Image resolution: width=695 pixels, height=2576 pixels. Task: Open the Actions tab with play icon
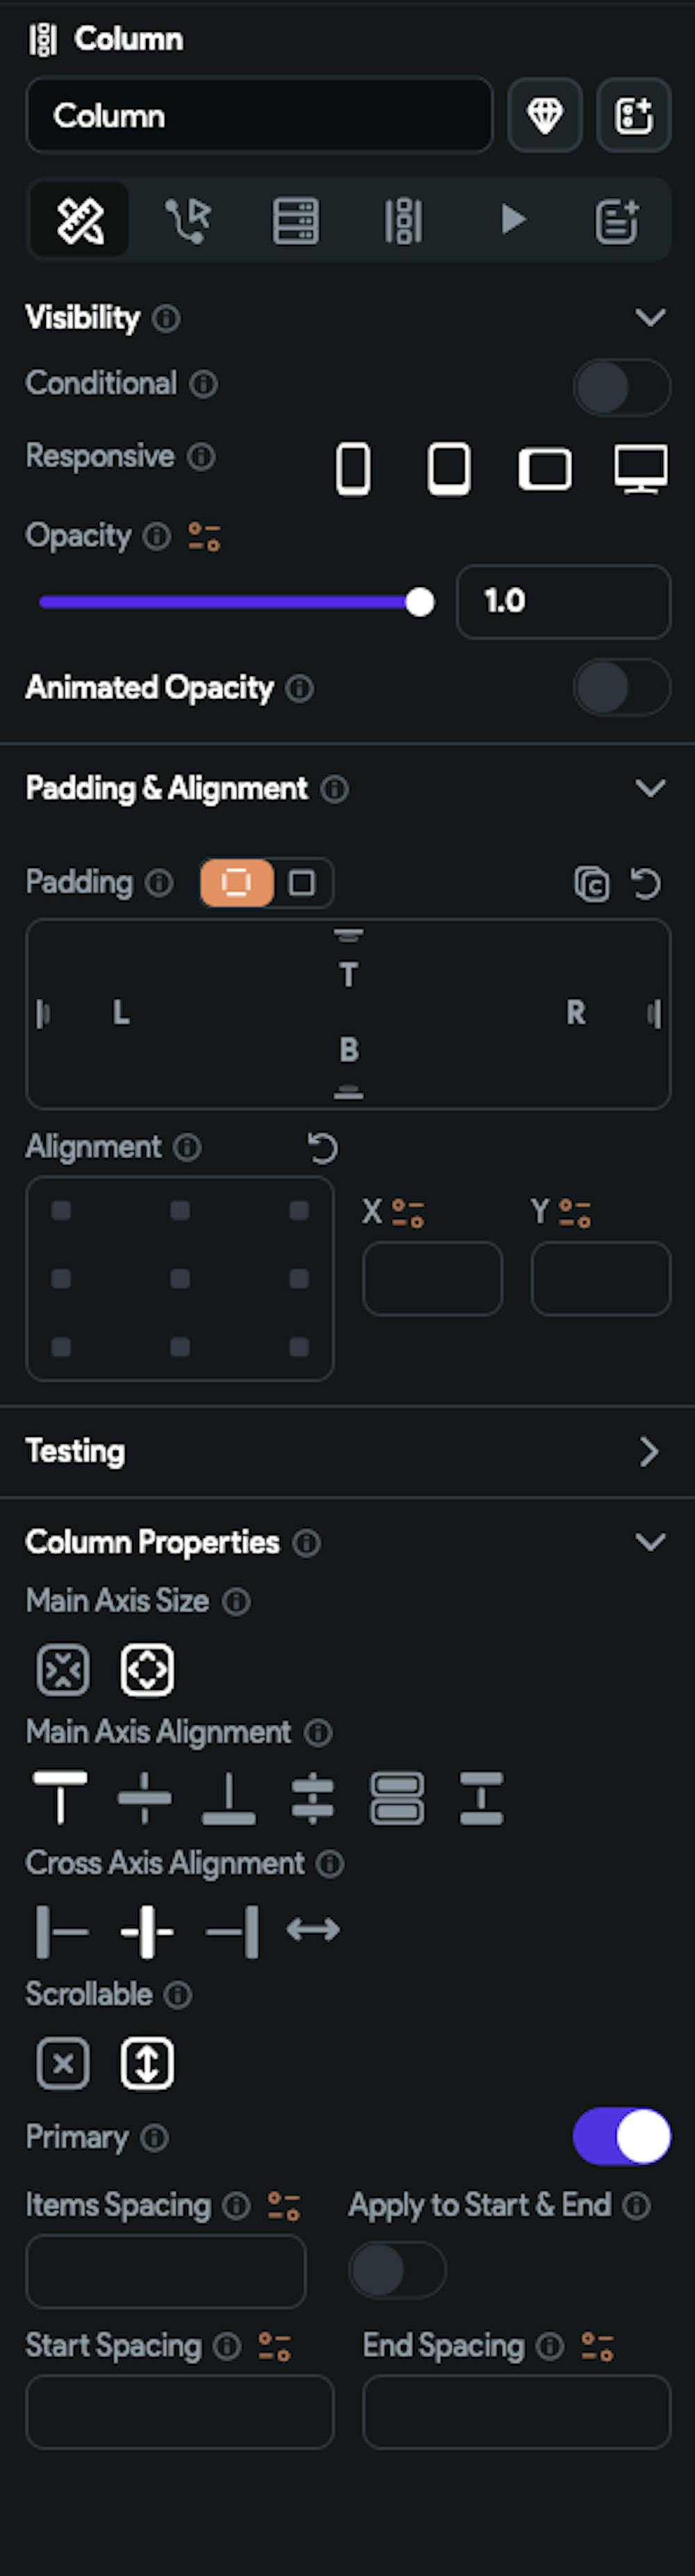click(513, 219)
